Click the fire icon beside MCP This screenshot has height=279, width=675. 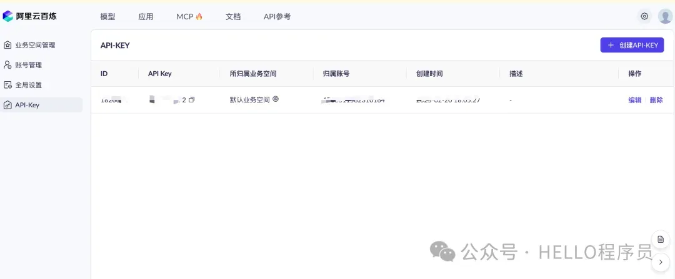(199, 16)
